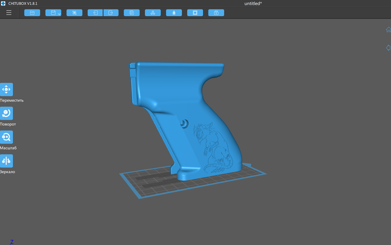Image resolution: width=391 pixels, height=245 pixels.
Task: Open the hamburger main menu
Action: [x=8, y=12]
